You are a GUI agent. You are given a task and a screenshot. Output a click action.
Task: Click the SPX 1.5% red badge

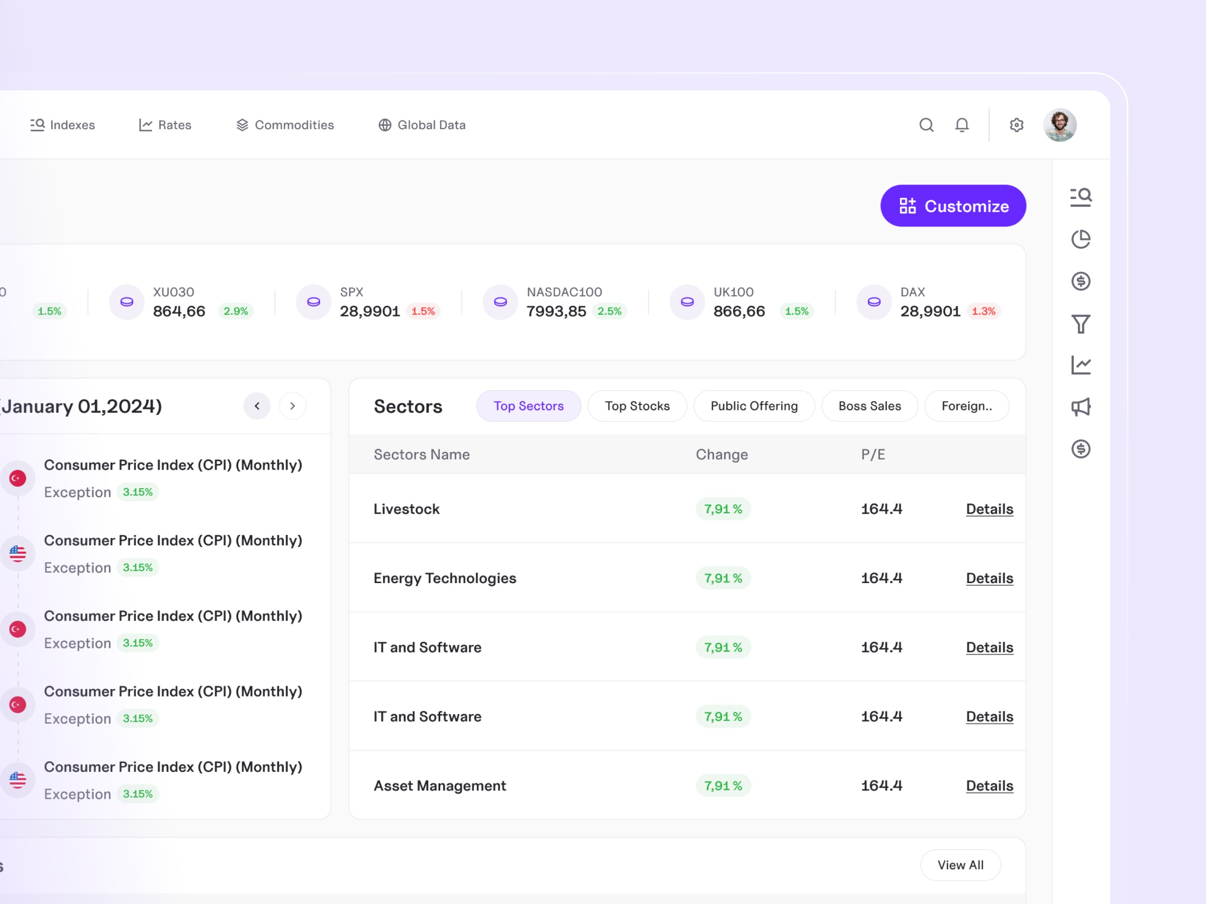(x=423, y=311)
